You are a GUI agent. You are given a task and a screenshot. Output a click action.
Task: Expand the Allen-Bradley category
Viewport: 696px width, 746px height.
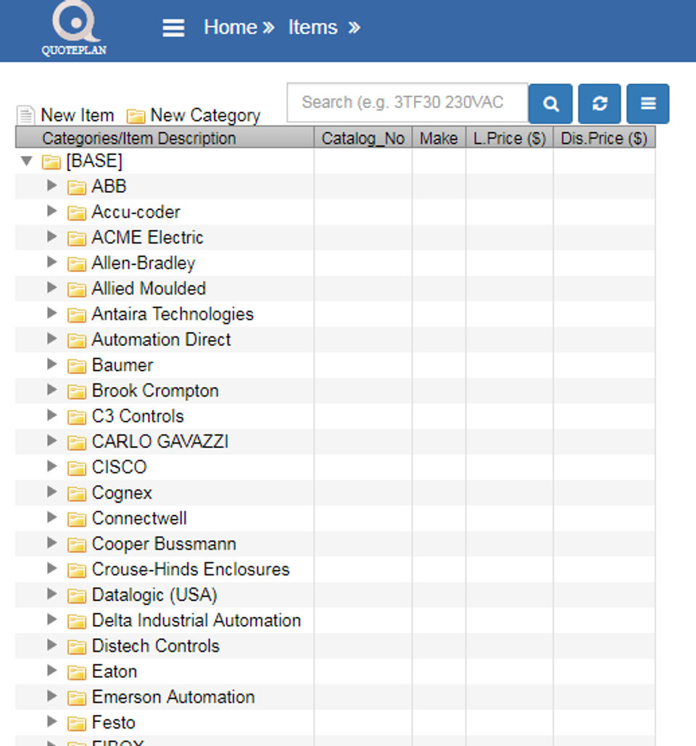tap(52, 262)
